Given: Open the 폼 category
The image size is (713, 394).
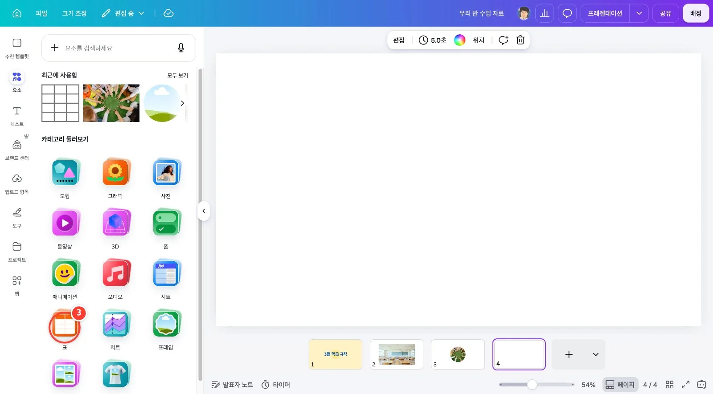Looking at the screenshot, I should click(166, 228).
